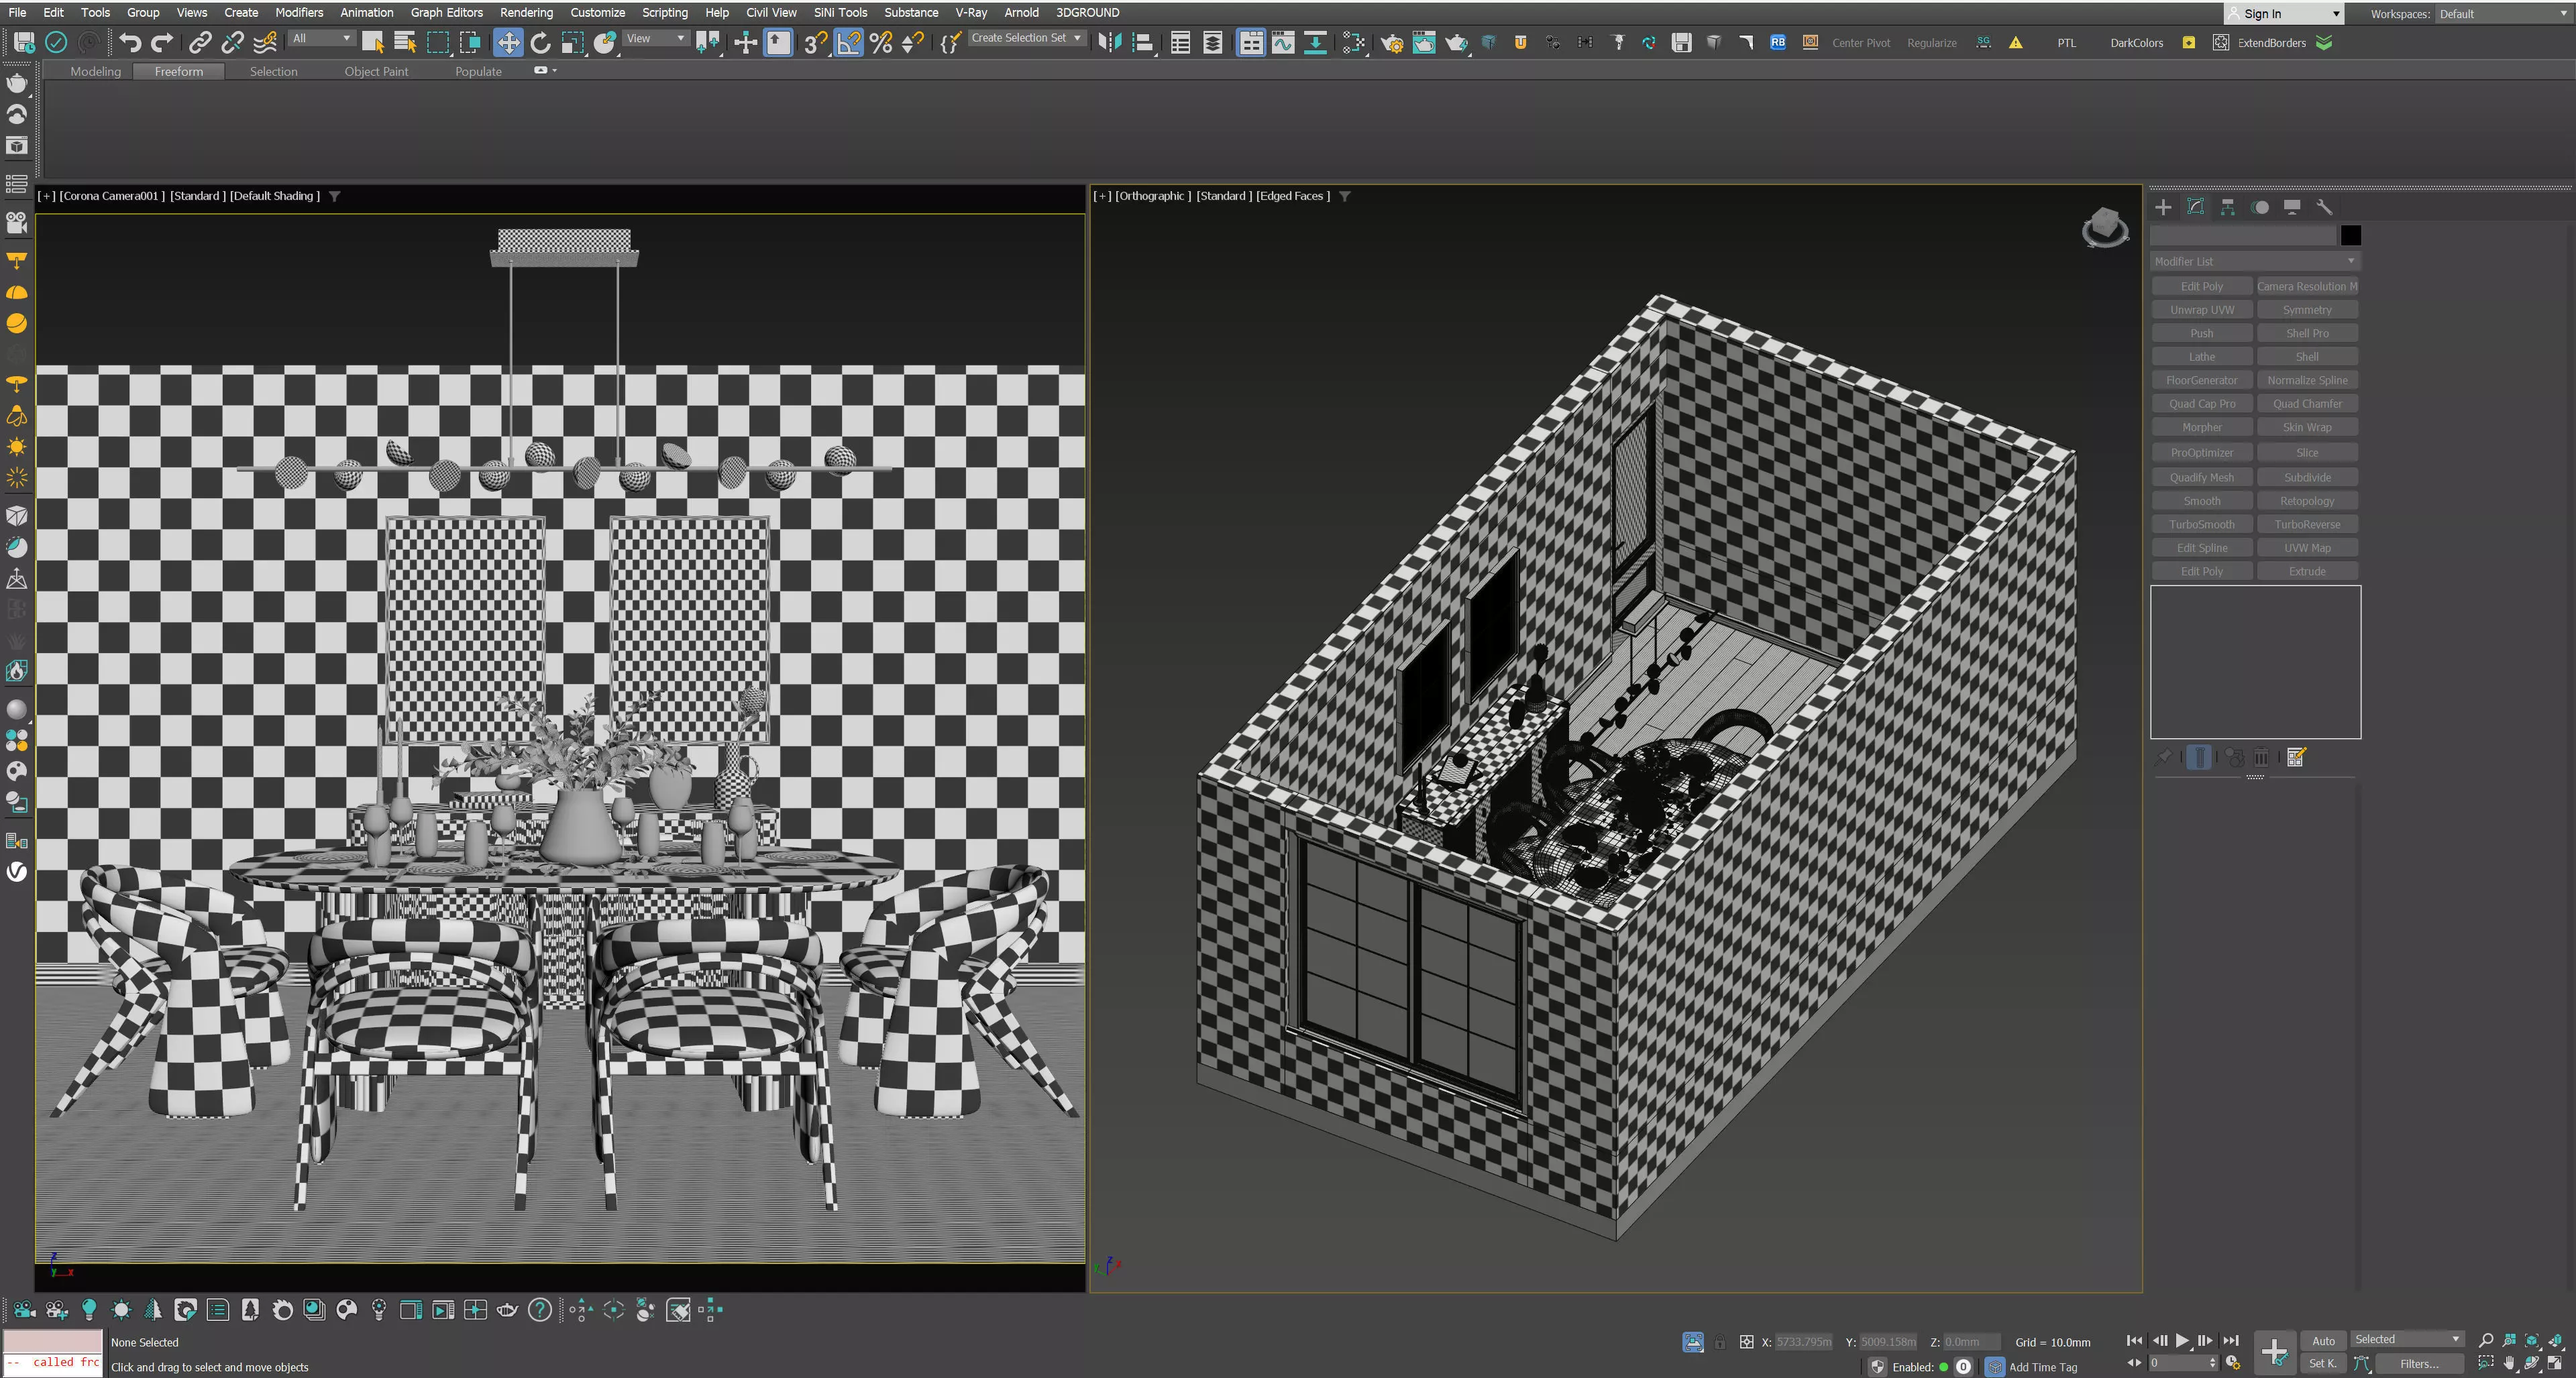
Task: Click the Undo arrow in main toolbar
Action: pos(129,42)
